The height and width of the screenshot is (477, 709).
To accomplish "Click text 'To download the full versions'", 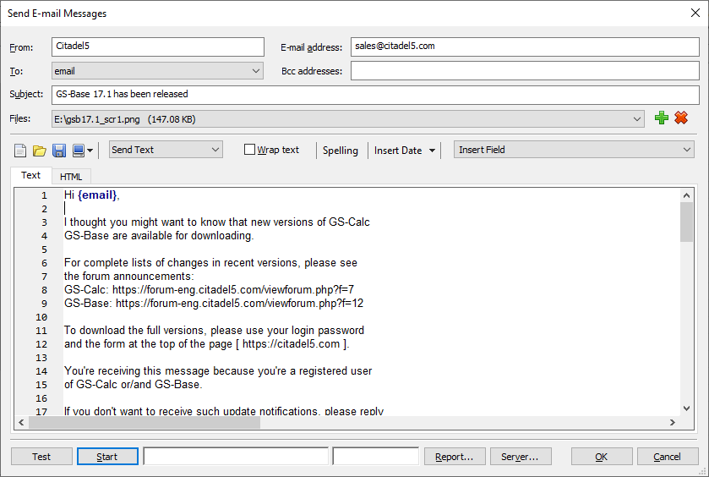I will (134, 331).
